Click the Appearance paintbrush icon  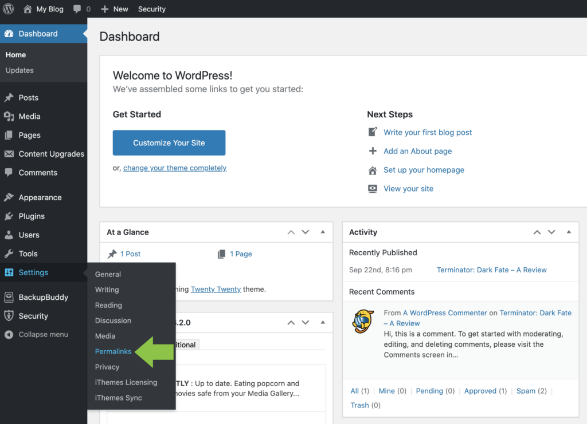(9, 197)
